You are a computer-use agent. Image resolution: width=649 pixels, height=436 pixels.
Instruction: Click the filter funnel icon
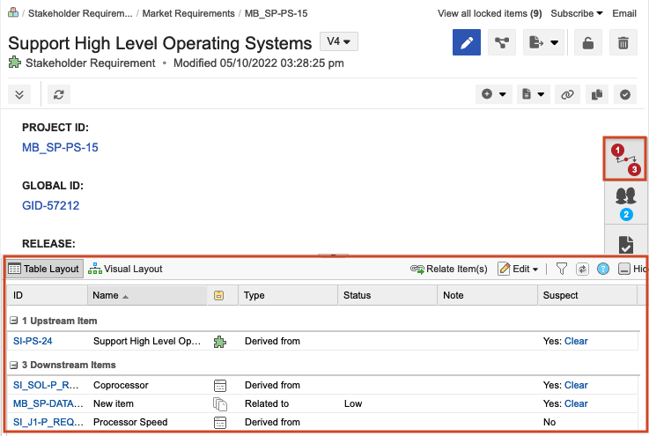coord(561,269)
